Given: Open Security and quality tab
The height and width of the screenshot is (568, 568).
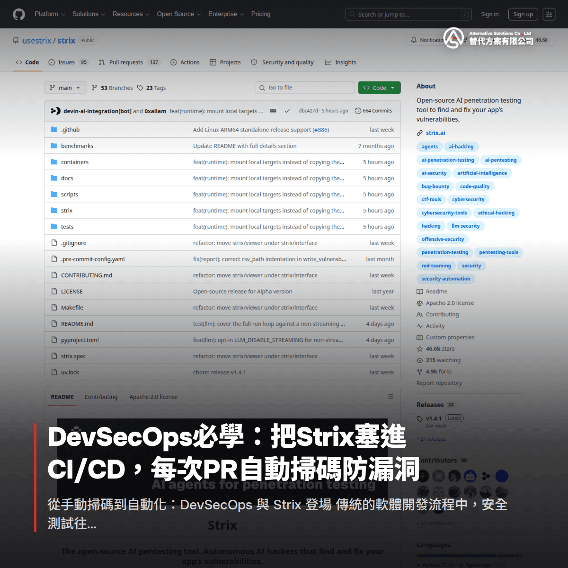Looking at the screenshot, I should [x=283, y=62].
